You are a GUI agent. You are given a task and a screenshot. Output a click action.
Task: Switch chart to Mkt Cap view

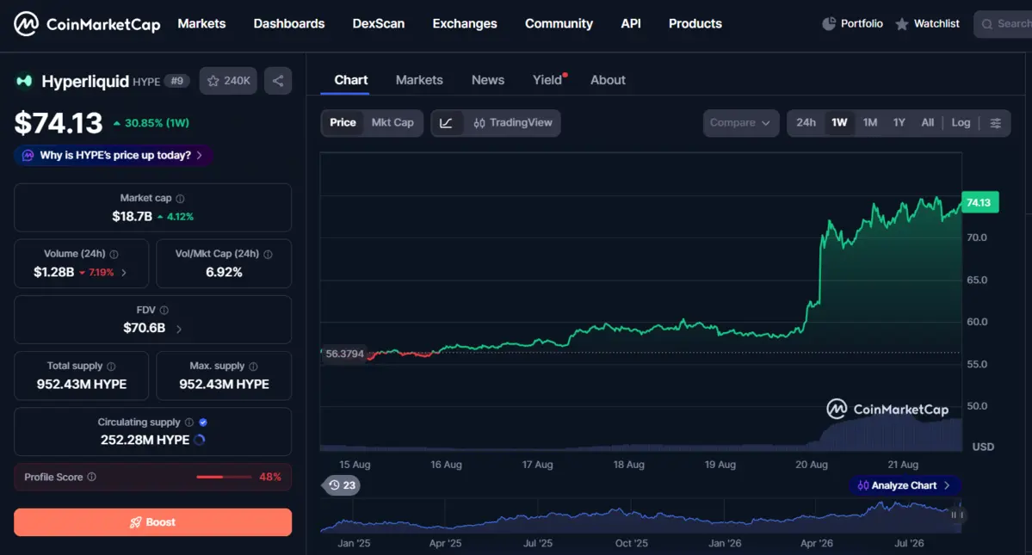(392, 123)
